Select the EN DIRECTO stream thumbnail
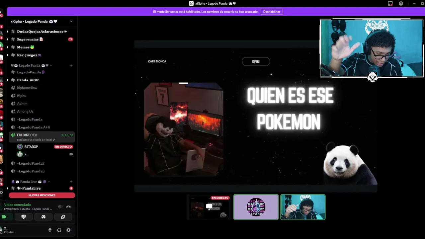 [209, 207]
